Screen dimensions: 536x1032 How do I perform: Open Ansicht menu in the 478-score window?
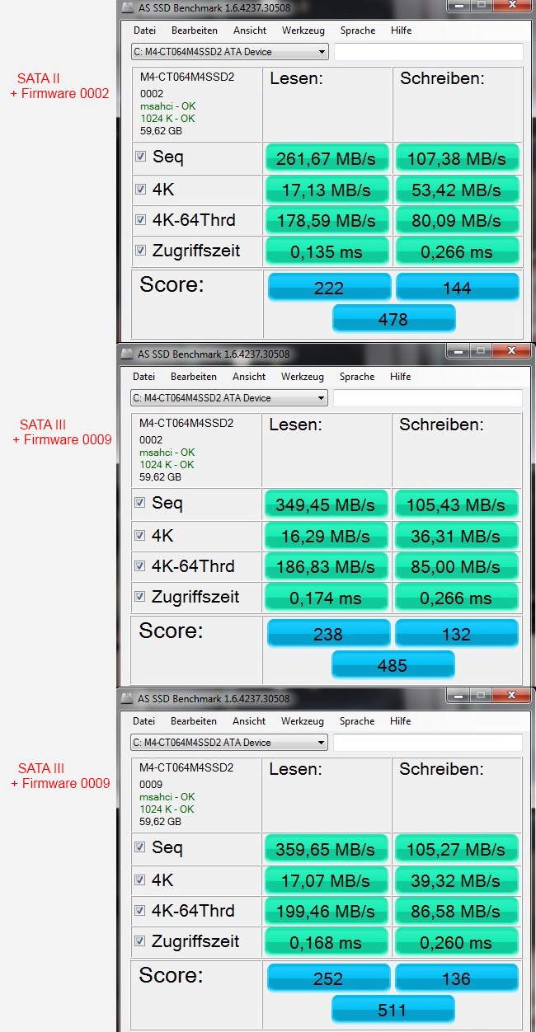pos(250,30)
